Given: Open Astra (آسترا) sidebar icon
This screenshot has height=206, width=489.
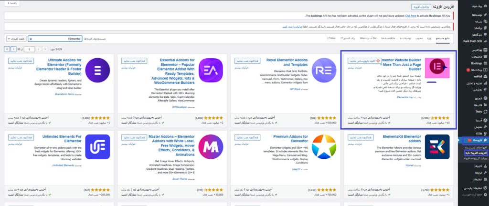Looking at the screenshot, I should point(486,120).
